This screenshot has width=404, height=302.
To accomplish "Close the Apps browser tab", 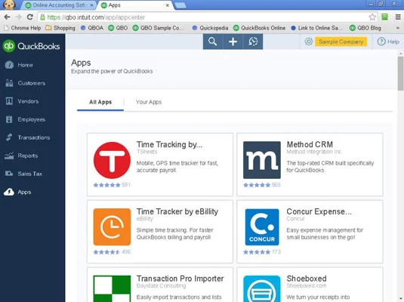I will (168, 5).
